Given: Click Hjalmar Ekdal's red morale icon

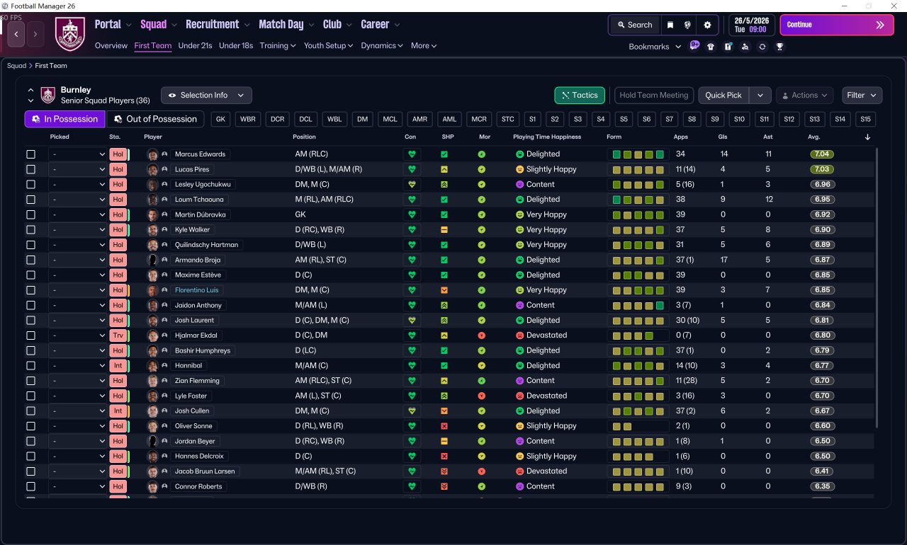Looking at the screenshot, I should coord(482,335).
